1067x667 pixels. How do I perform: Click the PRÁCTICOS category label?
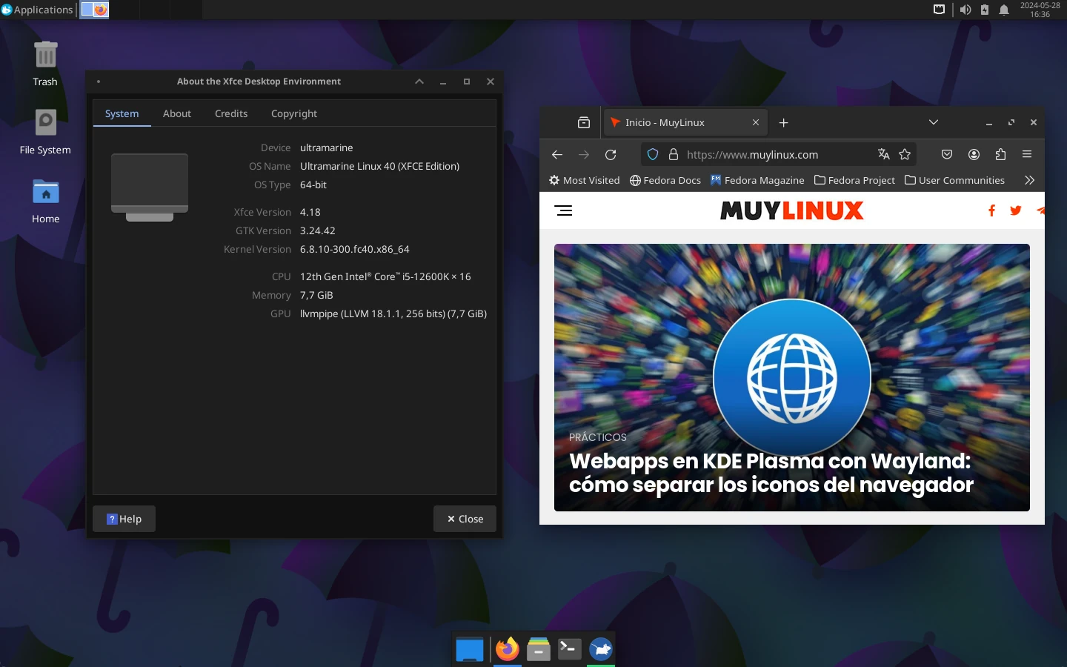tap(597, 437)
